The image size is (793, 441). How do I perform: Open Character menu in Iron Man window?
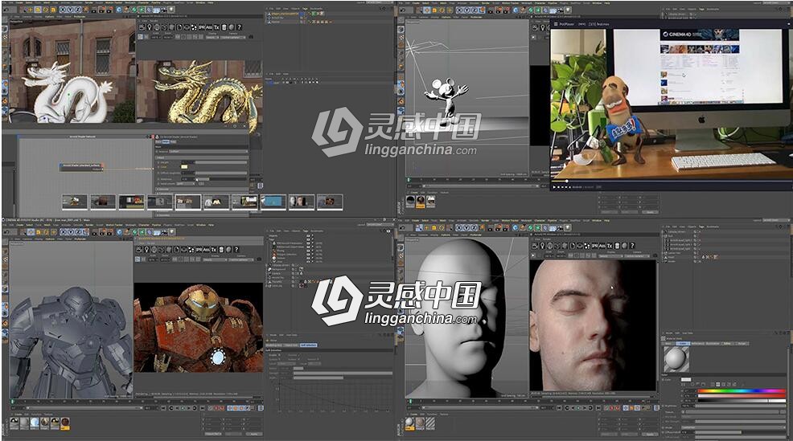(x=144, y=225)
